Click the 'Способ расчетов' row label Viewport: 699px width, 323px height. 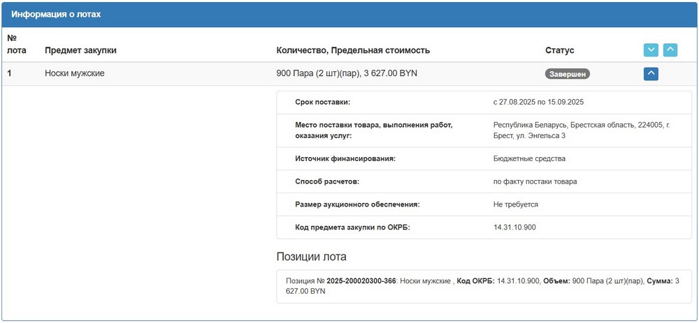click(x=327, y=181)
